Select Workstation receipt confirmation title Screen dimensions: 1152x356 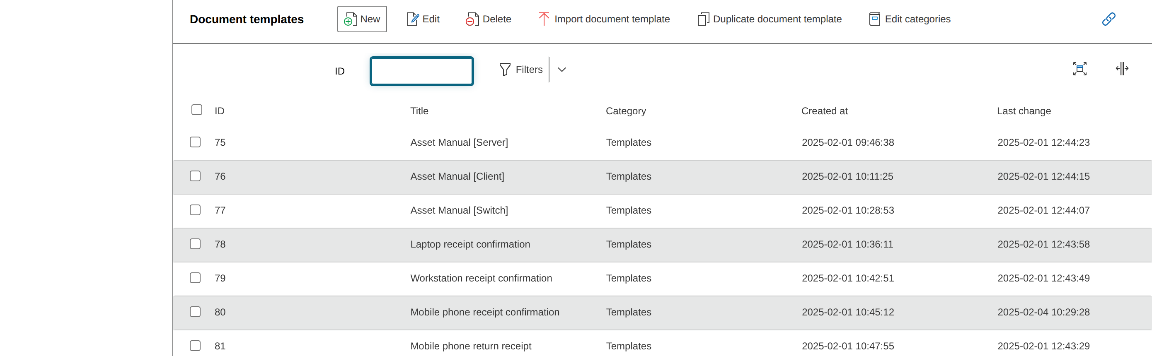pos(481,278)
